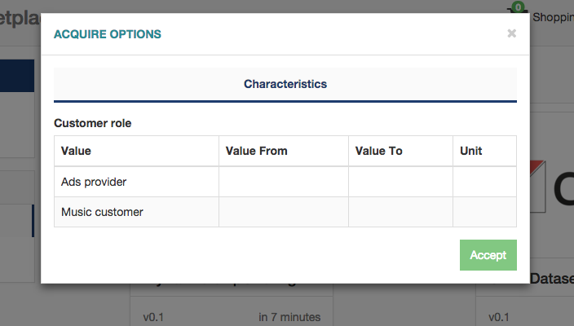Viewport: 574px width, 326px height.
Task: Click Value From cell in Music customer row
Action: click(284, 212)
